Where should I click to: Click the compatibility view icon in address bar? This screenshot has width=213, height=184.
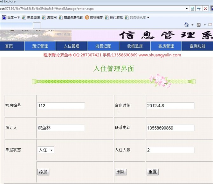click(192, 9)
